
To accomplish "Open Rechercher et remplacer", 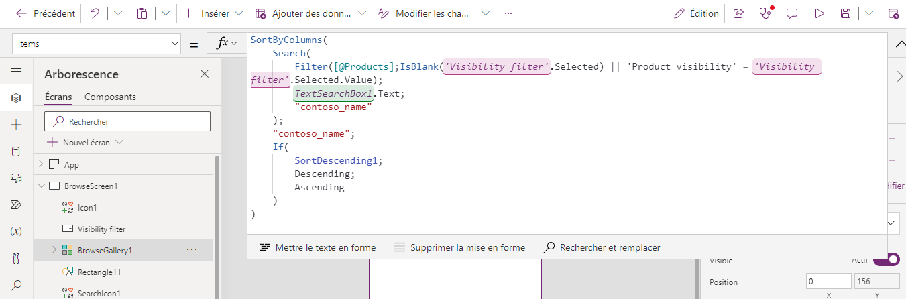I will tap(602, 247).
